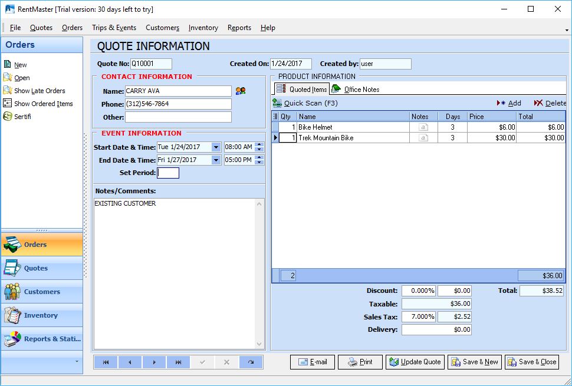Click the Update Quote button
572x386 pixels.
[x=415, y=362]
